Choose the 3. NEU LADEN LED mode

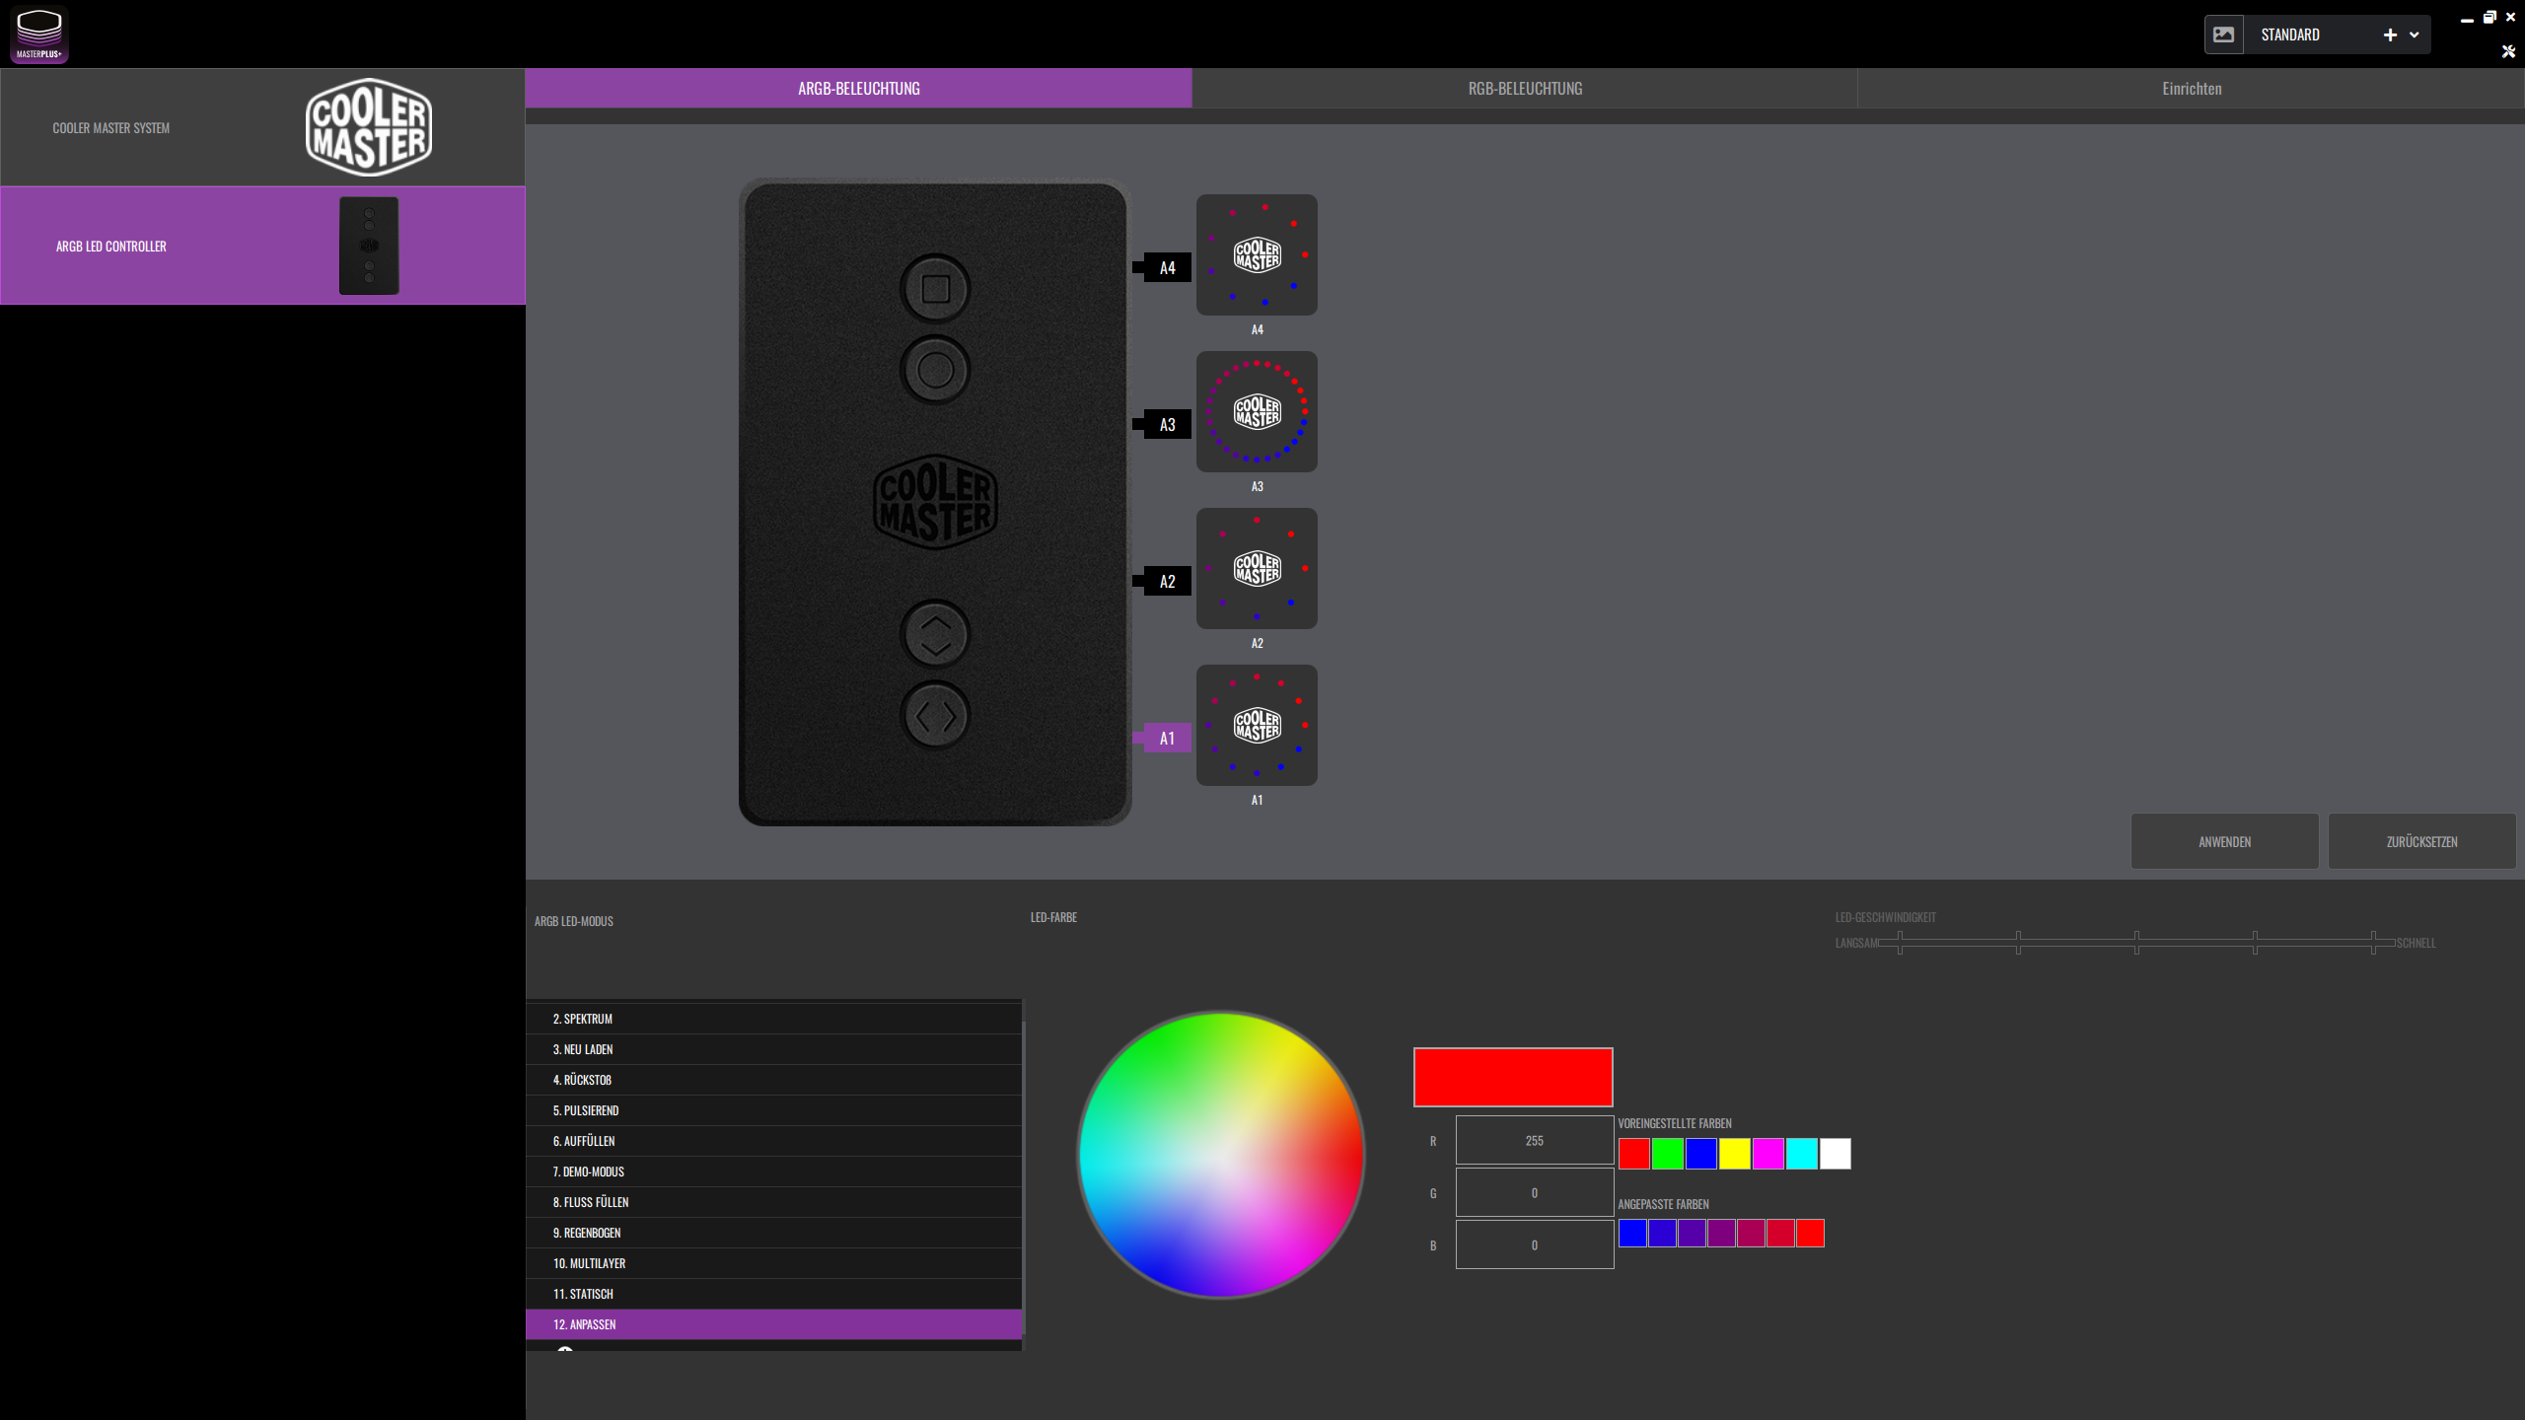(x=773, y=1049)
